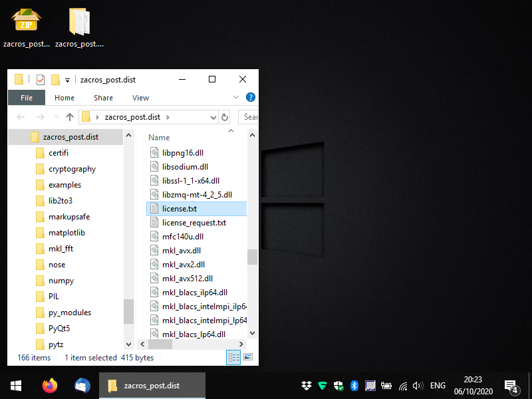Switch to the View ribbon tab

pyautogui.click(x=140, y=98)
